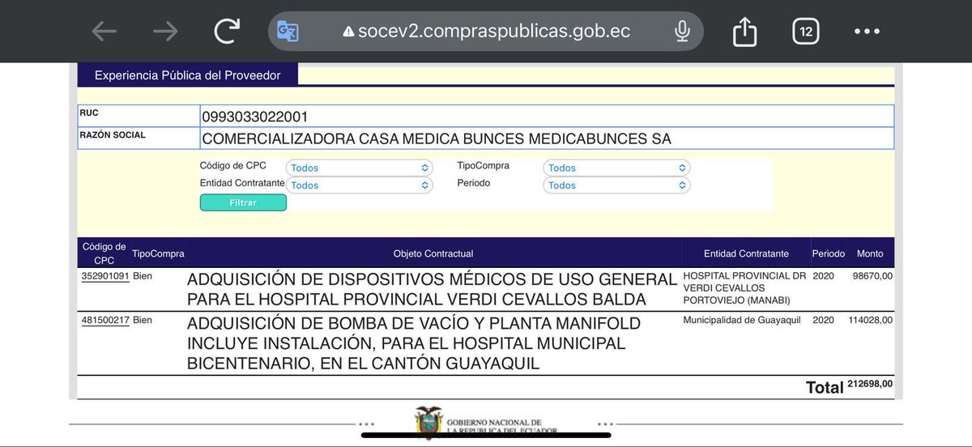Viewport: 972px width, 447px height.
Task: Click the RAZÓN SOCIAL label cell
Action: pos(139,138)
